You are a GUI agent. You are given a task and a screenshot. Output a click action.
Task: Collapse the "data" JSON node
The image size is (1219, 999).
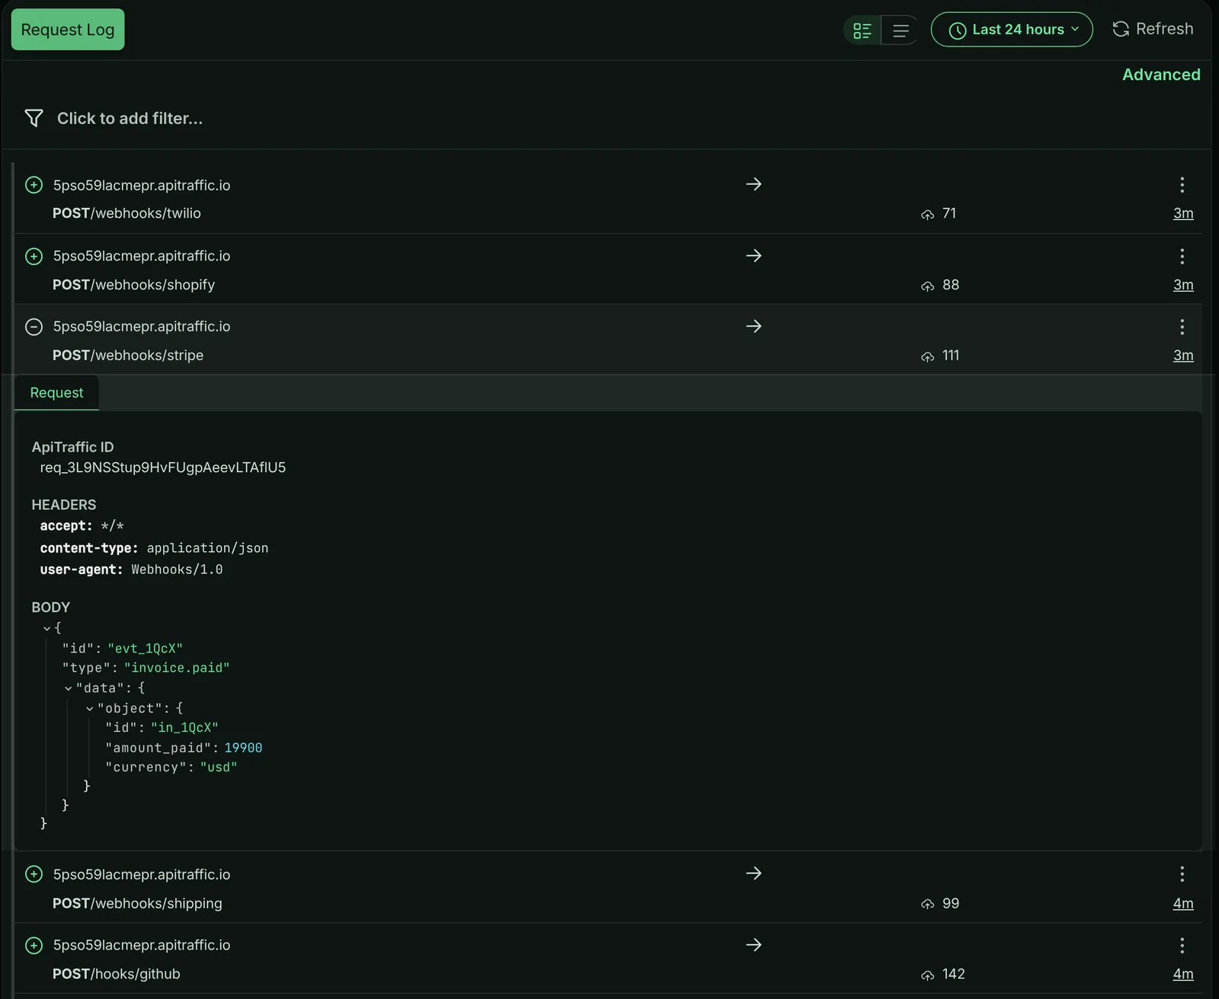click(x=69, y=688)
